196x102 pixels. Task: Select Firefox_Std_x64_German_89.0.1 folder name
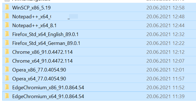point(46,43)
